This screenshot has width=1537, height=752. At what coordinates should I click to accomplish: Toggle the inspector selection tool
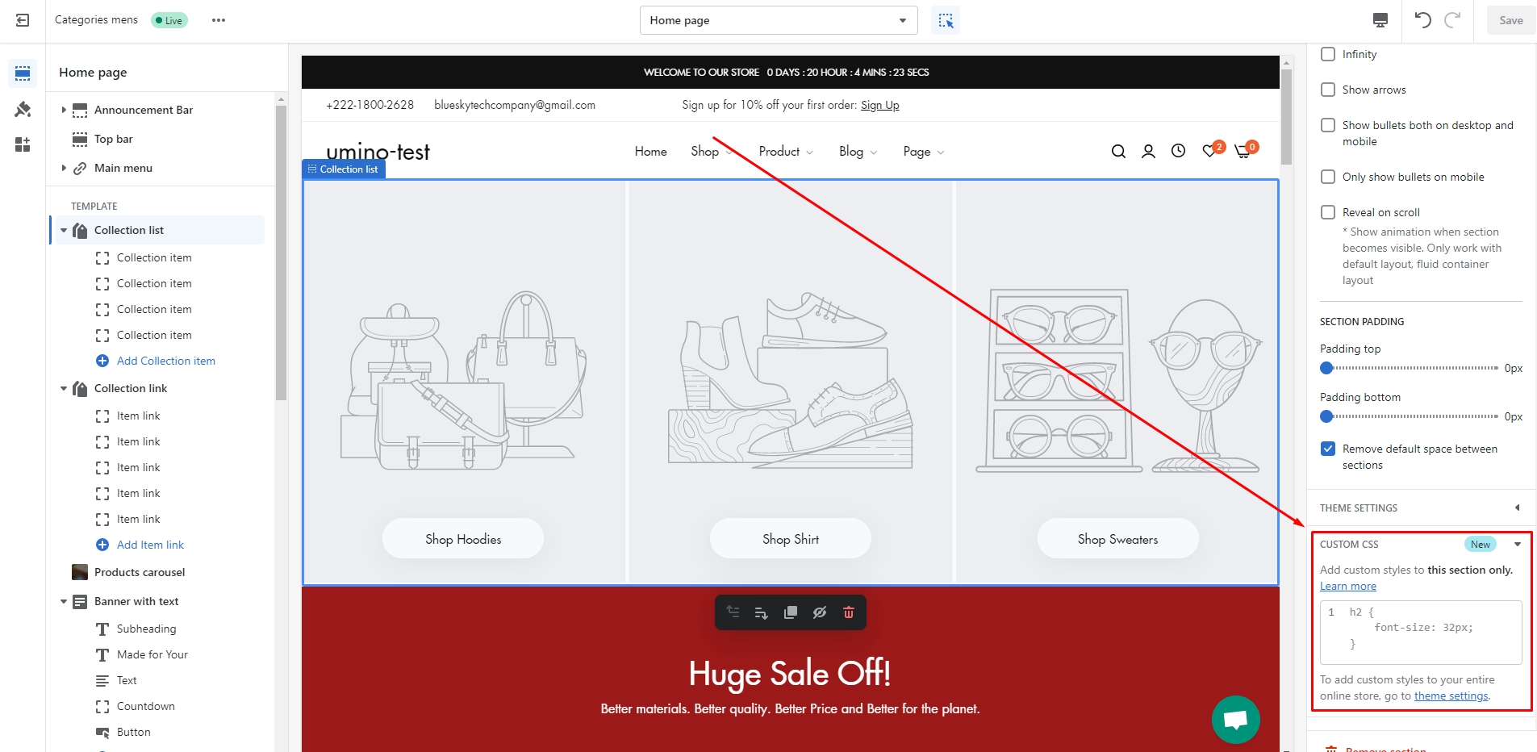[x=946, y=20]
